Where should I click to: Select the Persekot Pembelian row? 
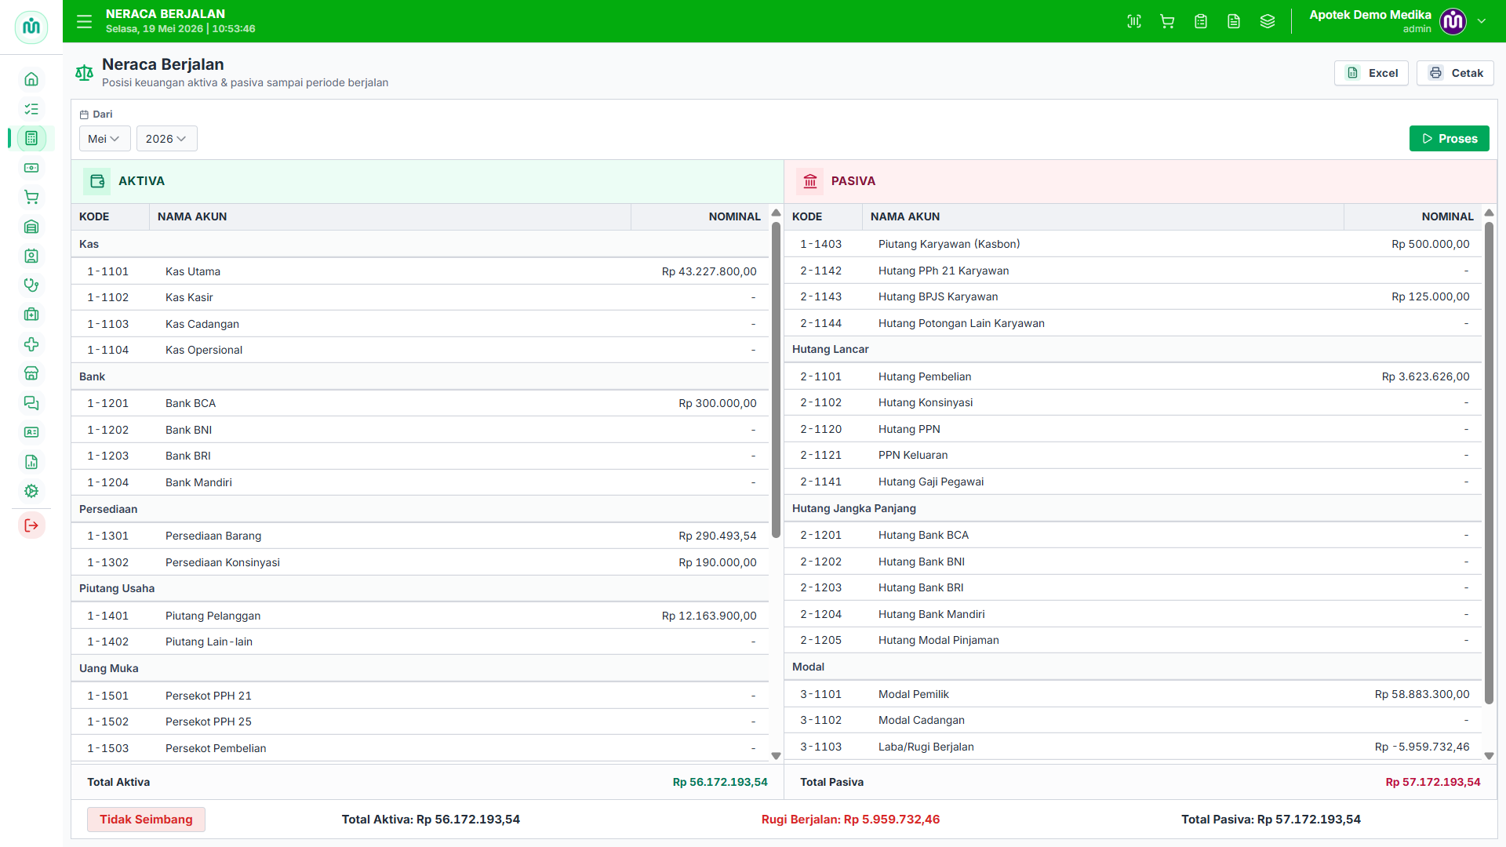[420, 748]
